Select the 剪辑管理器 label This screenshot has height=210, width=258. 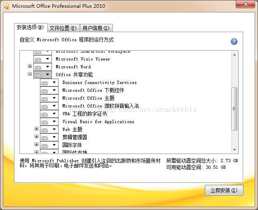[x=75, y=137]
